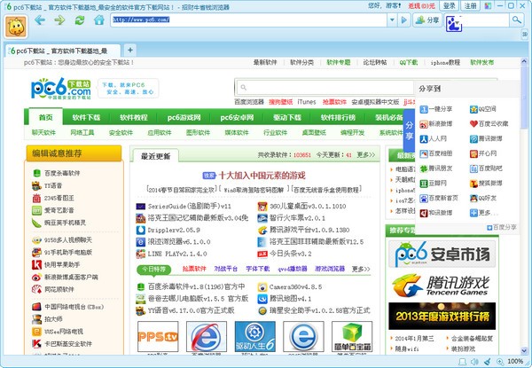Open a new tab with plus button
Image resolution: width=532 pixels, height=368 pixels.
point(130,51)
